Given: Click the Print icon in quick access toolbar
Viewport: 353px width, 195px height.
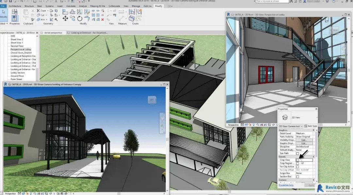Looking at the screenshot, I should (35, 1).
